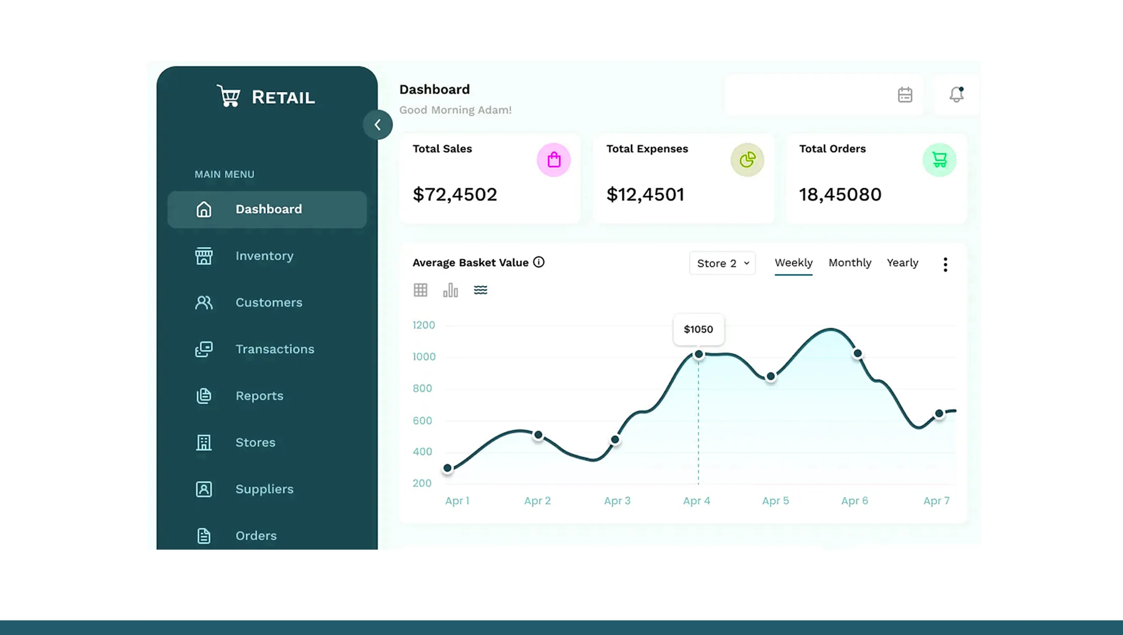Select the Customers icon in the sidebar
The image size is (1123, 635).
(204, 302)
